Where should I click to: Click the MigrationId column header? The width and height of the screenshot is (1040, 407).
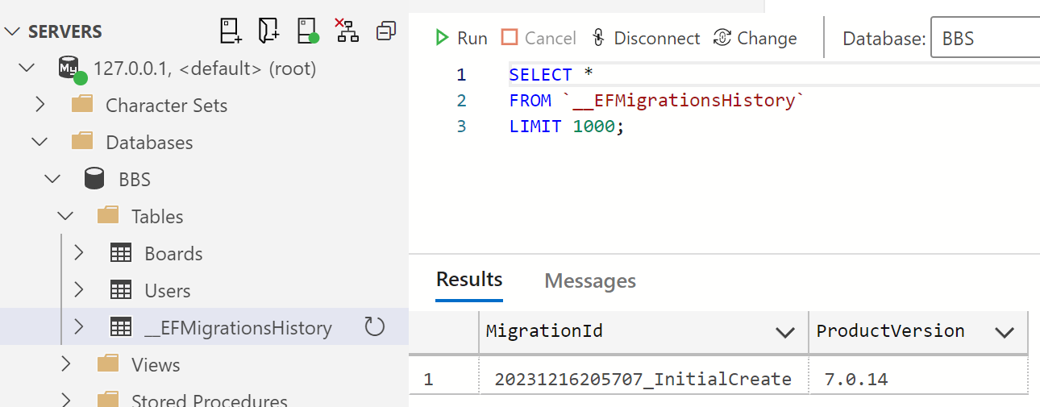click(x=643, y=331)
